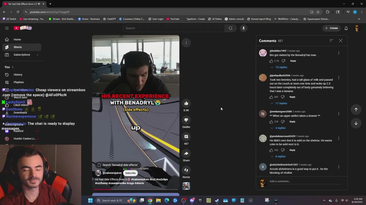
Task: Go to the next Short arrow
Action: pyautogui.click(x=356, y=123)
